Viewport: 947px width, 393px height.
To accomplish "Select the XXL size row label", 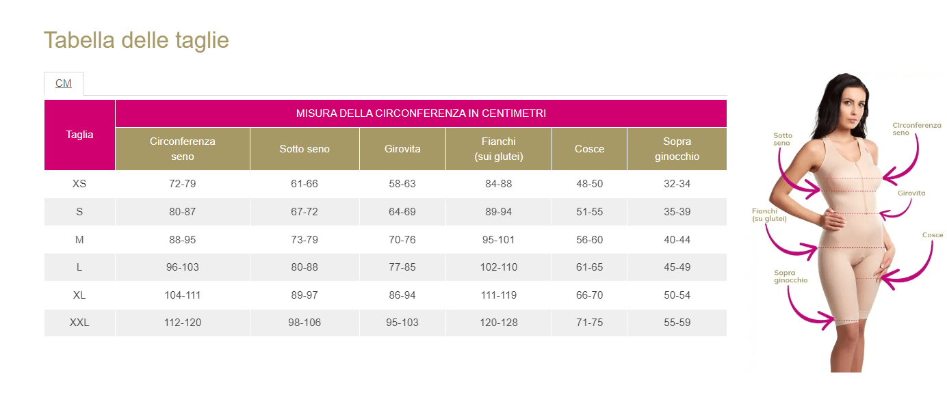I will point(79,323).
